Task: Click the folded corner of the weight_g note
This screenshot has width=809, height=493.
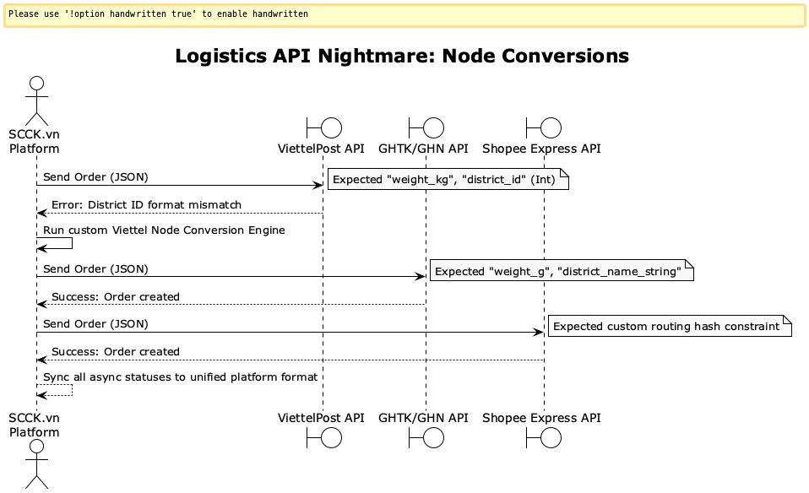Action: tap(688, 264)
